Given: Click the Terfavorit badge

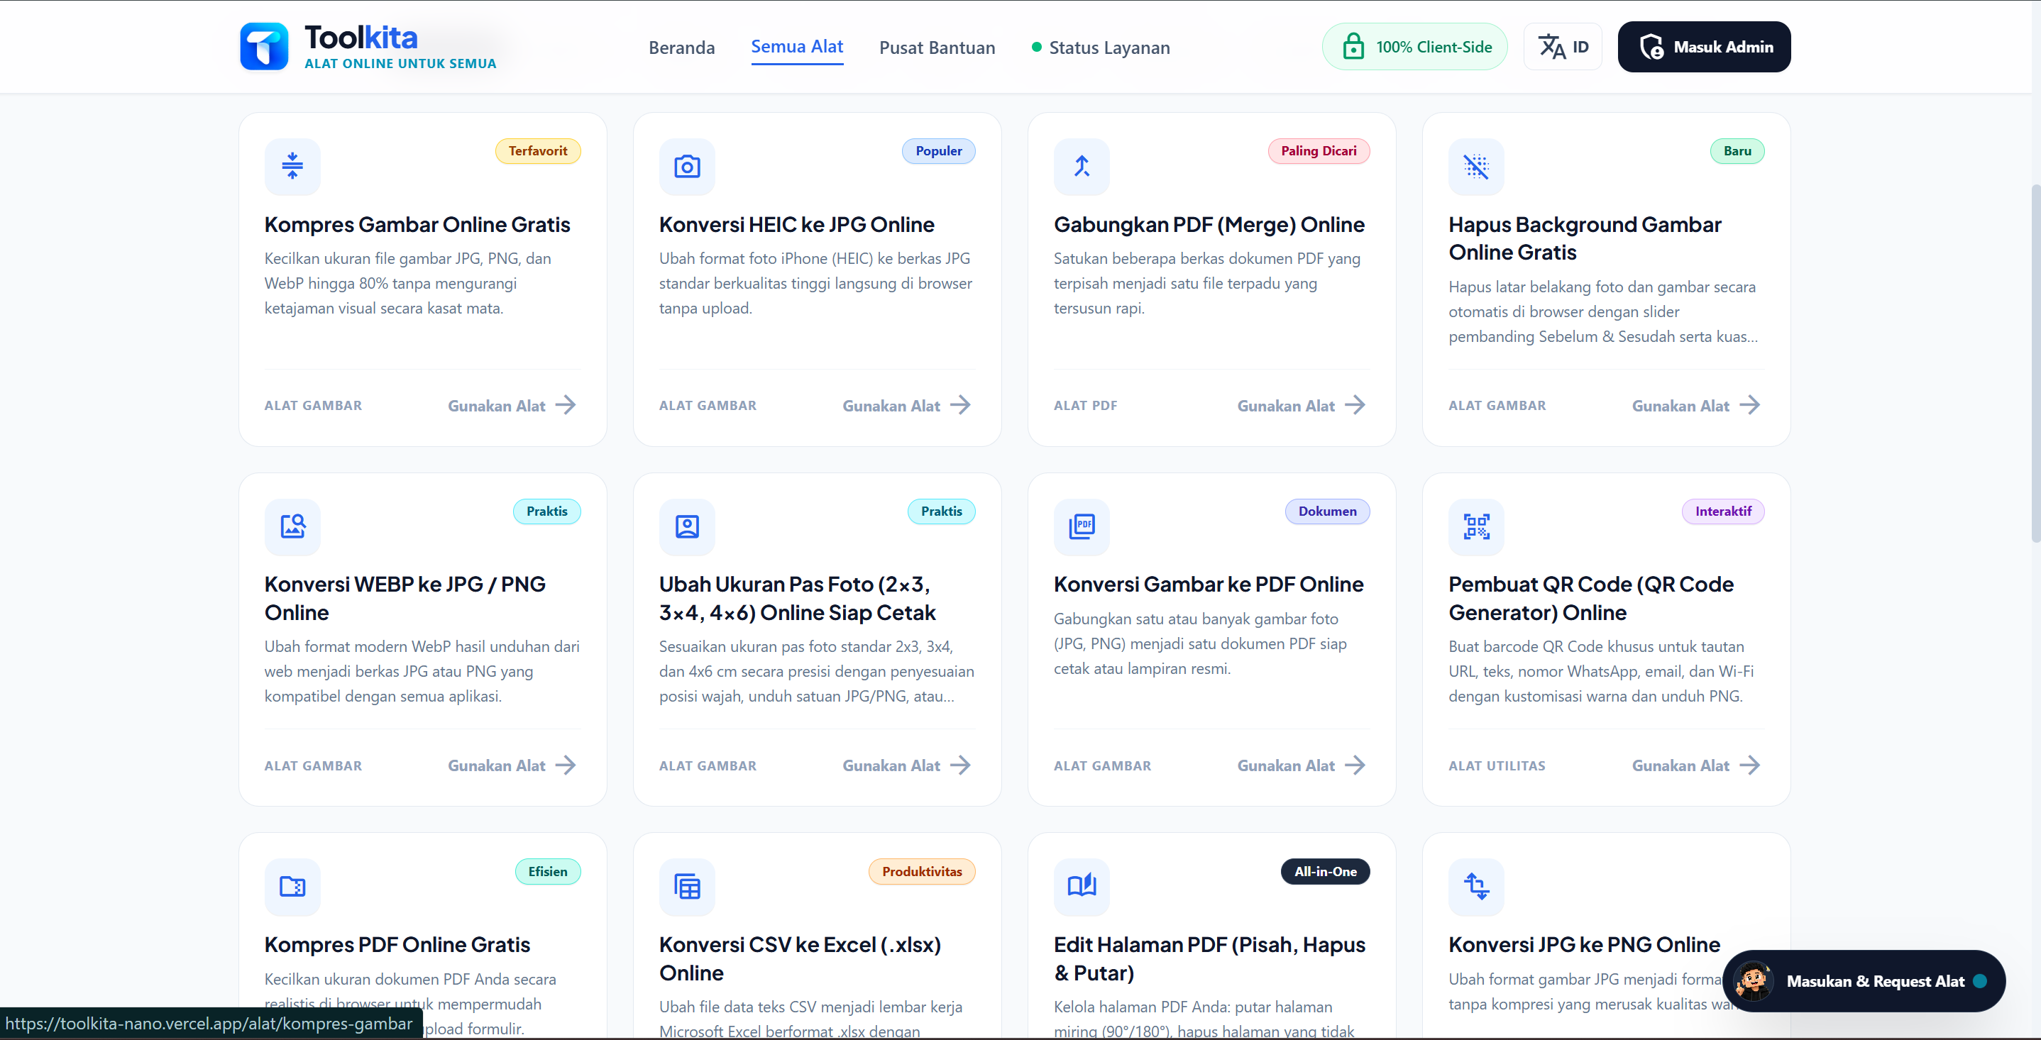Looking at the screenshot, I should point(538,151).
